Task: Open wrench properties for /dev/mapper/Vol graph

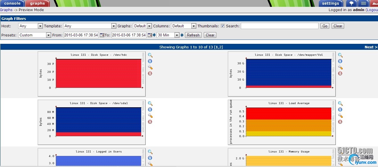Action: point(340,67)
